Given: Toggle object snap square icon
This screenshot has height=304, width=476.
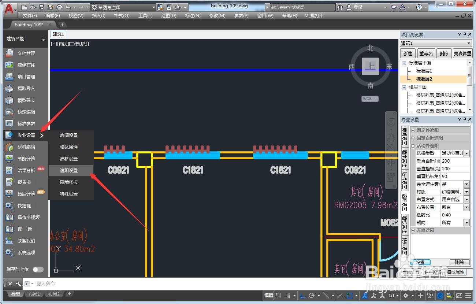Looking at the screenshot, I should tap(349, 296).
